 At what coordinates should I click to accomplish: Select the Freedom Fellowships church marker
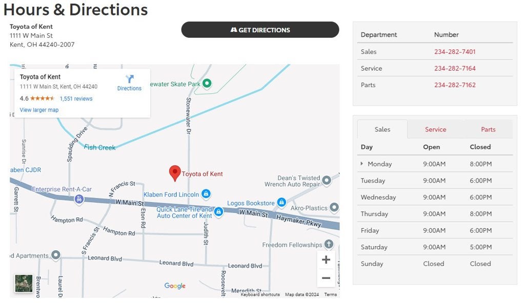click(x=329, y=244)
